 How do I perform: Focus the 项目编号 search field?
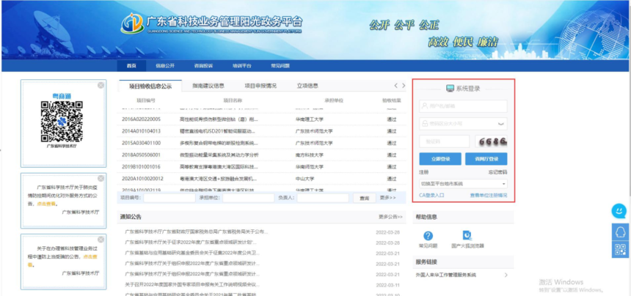(x=169, y=198)
